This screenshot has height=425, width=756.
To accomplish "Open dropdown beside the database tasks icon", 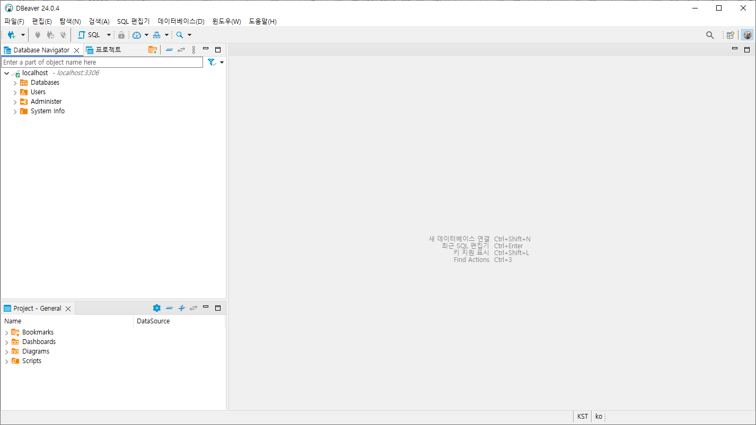I will pos(166,35).
